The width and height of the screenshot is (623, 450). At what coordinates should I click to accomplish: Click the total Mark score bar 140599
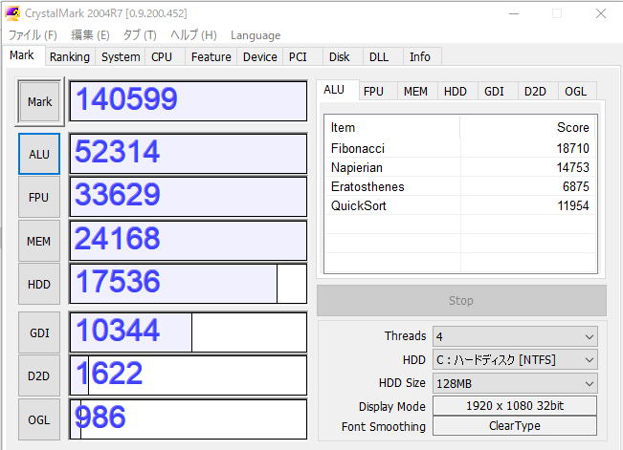(x=189, y=100)
